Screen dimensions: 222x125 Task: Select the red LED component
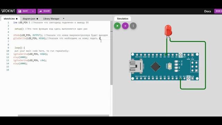tap(168, 30)
